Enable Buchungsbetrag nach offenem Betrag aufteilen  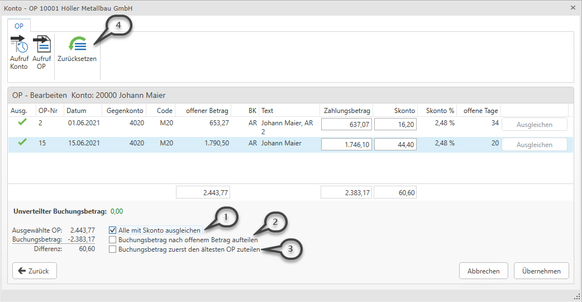coord(113,240)
